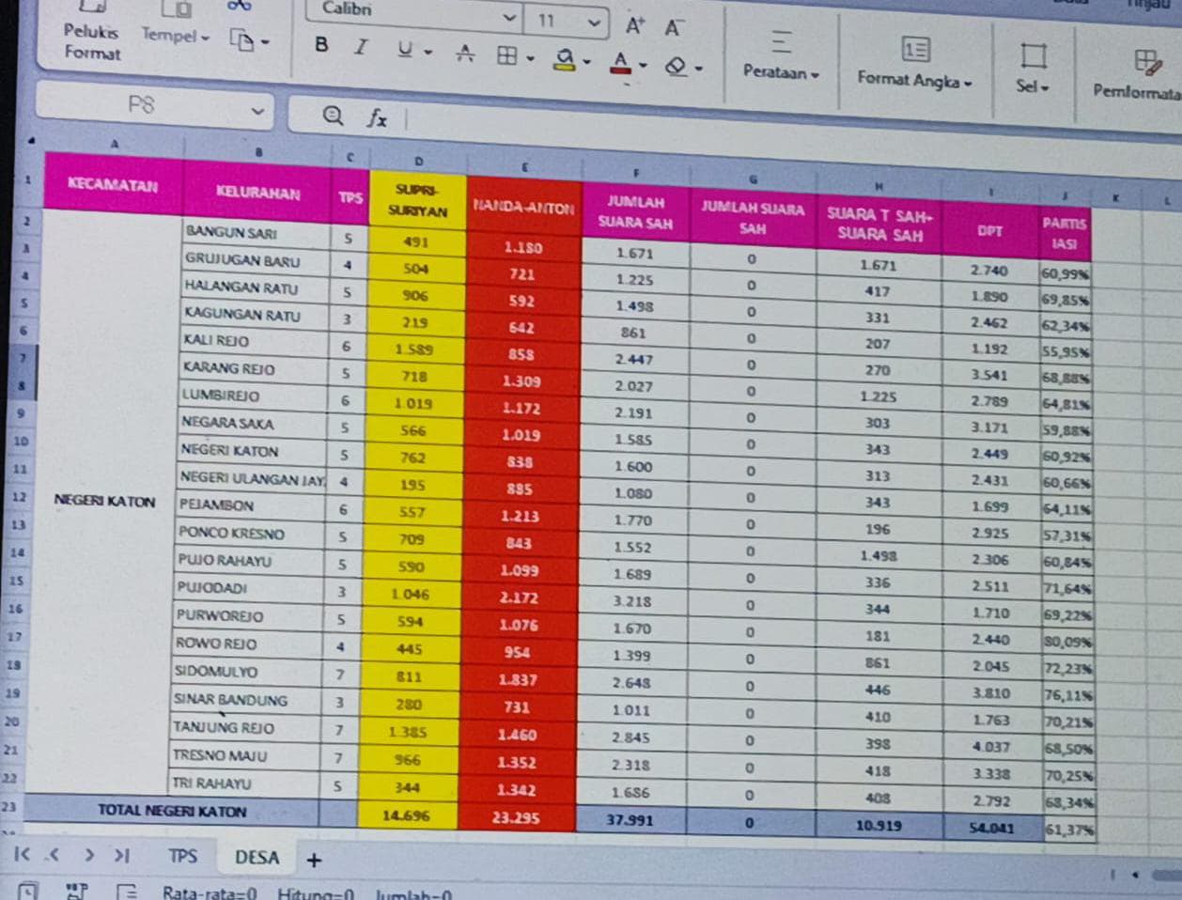Viewport: 1182px width, 900px height.
Task: Click the PUJODADI cell
Action: pyautogui.click(x=250, y=588)
